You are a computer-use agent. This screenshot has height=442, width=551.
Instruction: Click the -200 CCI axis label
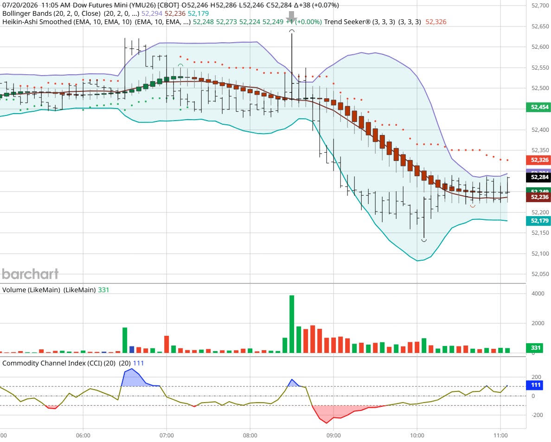[x=537, y=415]
